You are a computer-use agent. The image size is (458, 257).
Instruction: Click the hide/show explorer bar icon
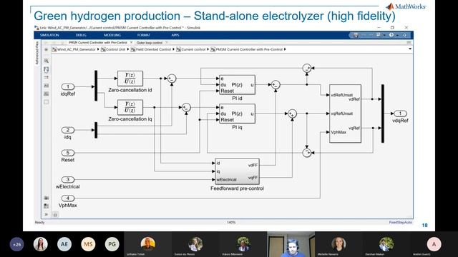(x=46, y=49)
